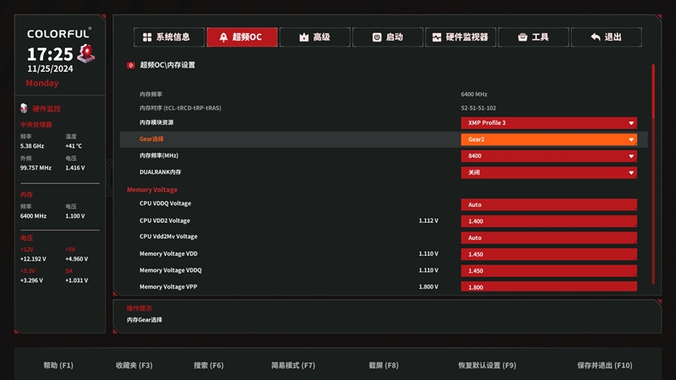
Task: Click the Colorful mascot icon beside clock
Action: coord(86,53)
